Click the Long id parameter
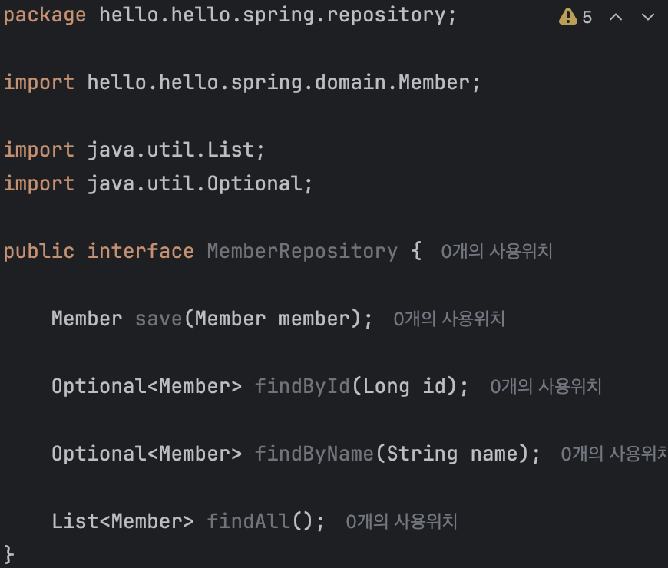668x568 pixels. click(405, 387)
